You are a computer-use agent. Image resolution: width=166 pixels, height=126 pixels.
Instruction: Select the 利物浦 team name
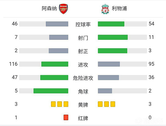tap(120, 9)
